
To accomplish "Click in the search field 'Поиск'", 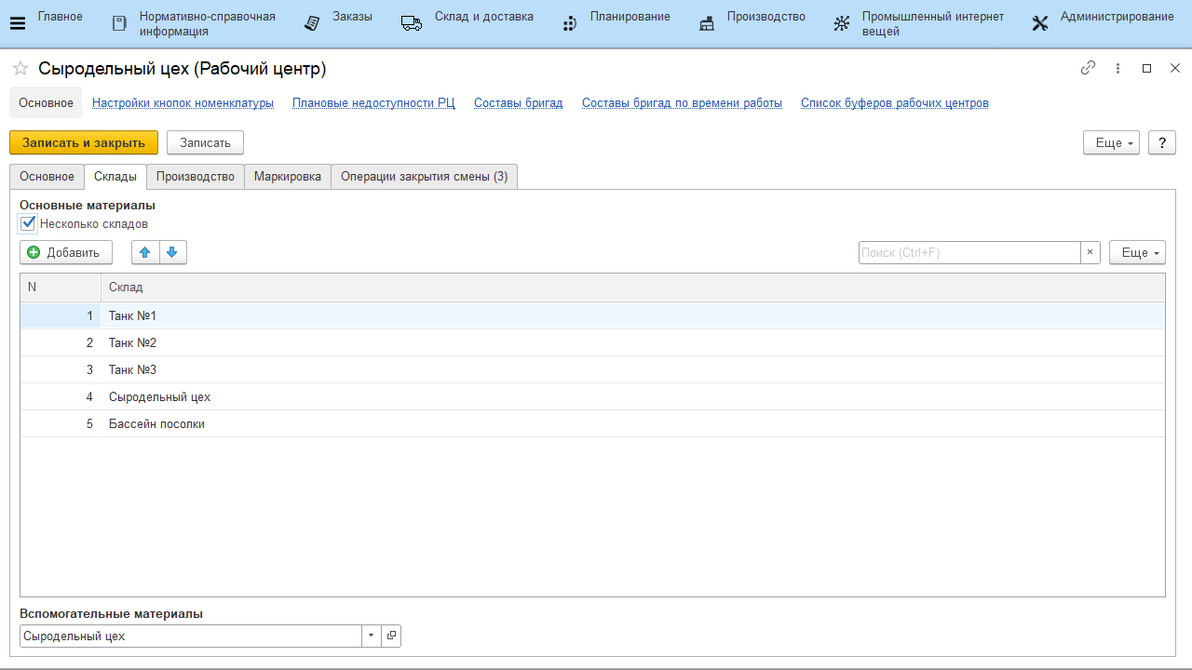I will pyautogui.click(x=968, y=252).
